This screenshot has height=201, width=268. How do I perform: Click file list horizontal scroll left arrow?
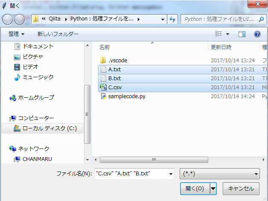(96, 160)
